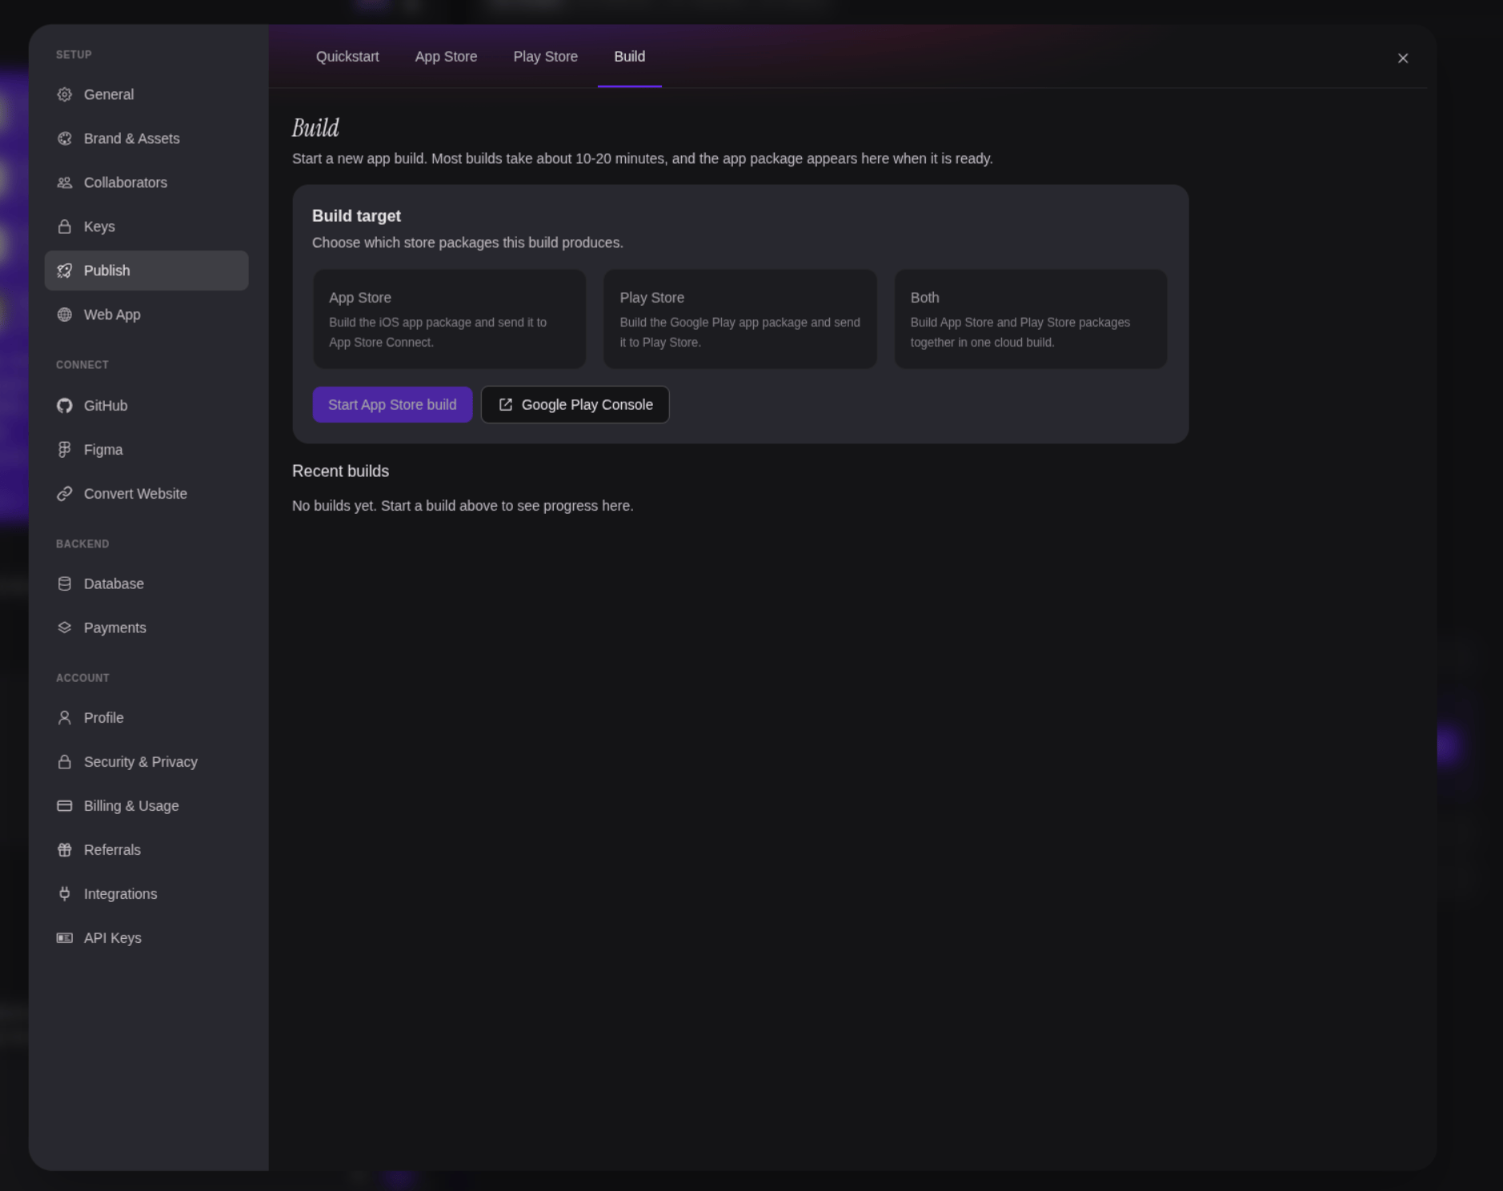Image resolution: width=1503 pixels, height=1191 pixels.
Task: Click the Billing & Usage card icon
Action: (65, 806)
